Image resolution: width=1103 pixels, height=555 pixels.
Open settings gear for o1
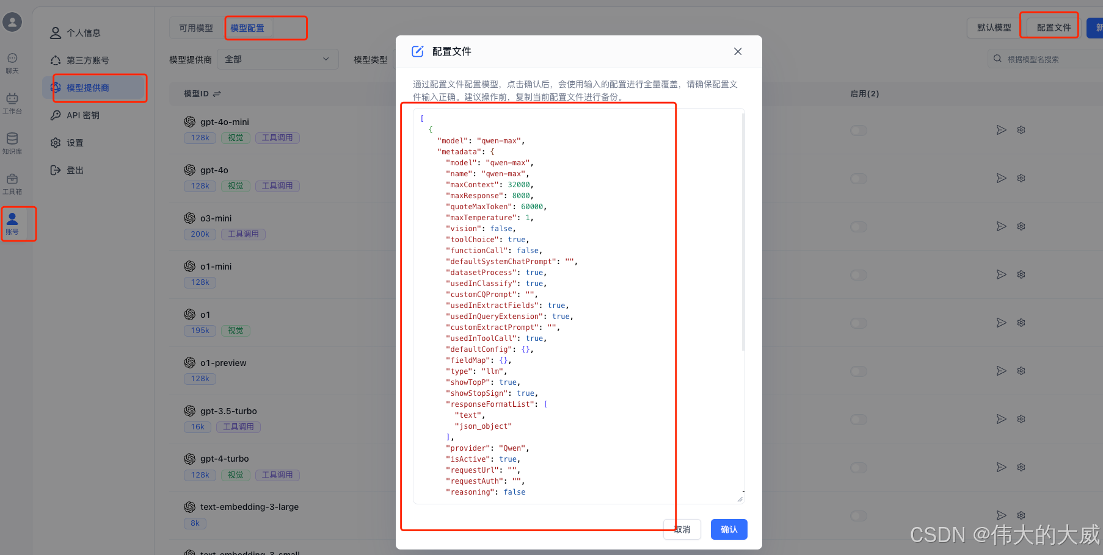(1021, 323)
